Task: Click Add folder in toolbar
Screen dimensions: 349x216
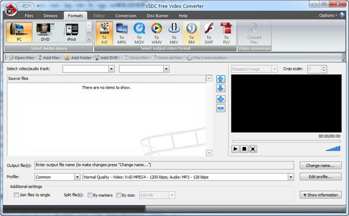Action: (78, 58)
